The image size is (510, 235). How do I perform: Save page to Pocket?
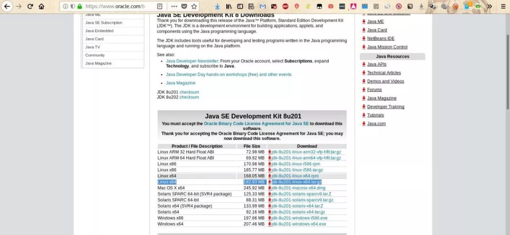[184, 7]
